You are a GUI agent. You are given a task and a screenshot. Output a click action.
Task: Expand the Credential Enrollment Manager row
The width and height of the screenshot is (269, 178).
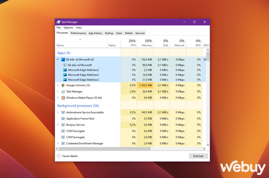point(58,143)
